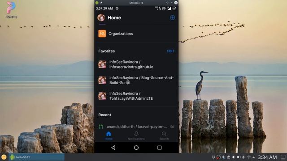Switch to the Notifications bottom tab

pyautogui.click(x=136, y=136)
